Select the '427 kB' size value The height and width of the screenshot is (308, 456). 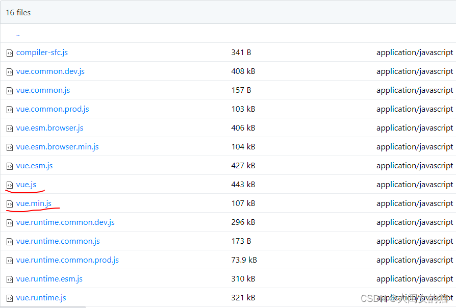243,166
